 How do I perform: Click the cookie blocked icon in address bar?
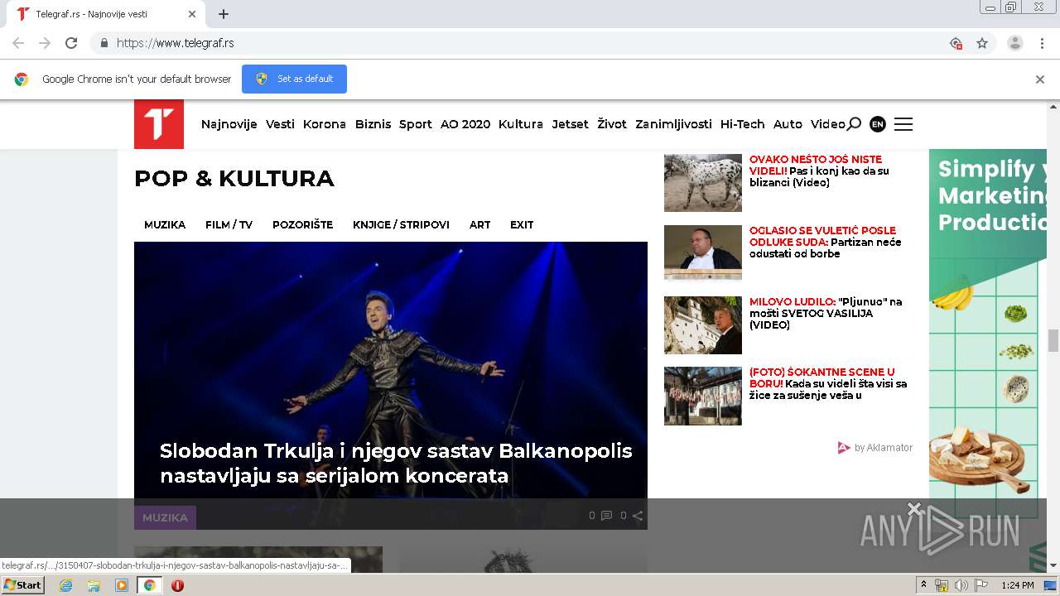(956, 43)
